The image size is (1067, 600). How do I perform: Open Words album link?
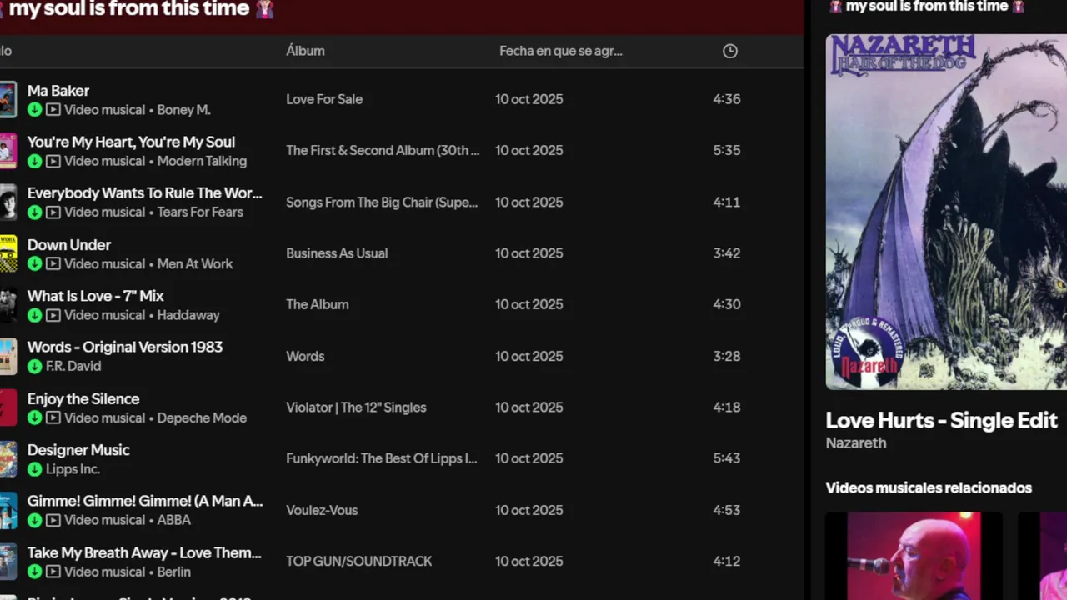coord(305,356)
